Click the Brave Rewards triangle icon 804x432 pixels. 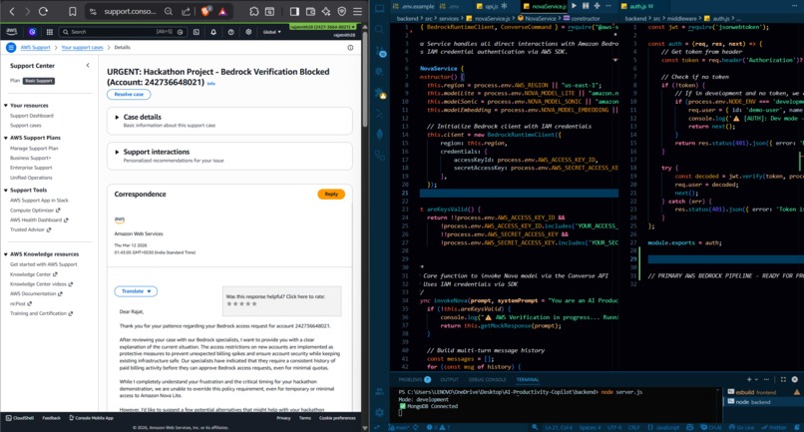(x=222, y=11)
